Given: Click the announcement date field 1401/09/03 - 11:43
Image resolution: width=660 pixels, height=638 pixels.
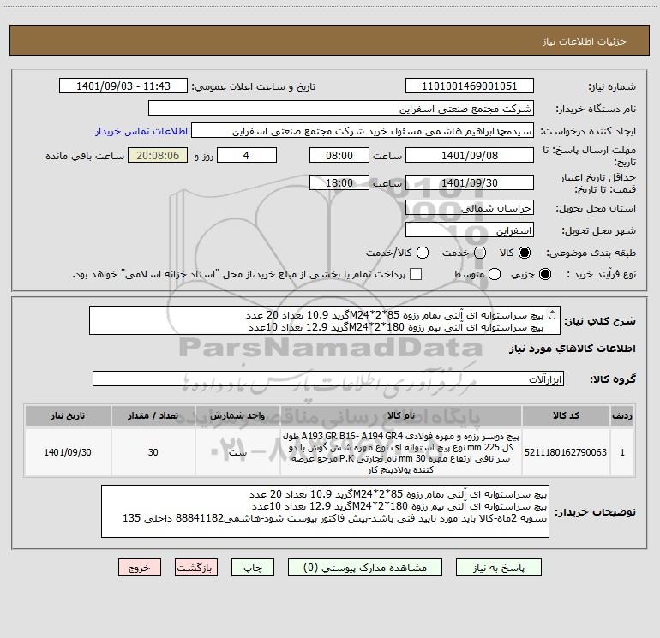Looking at the screenshot, I should [x=123, y=86].
